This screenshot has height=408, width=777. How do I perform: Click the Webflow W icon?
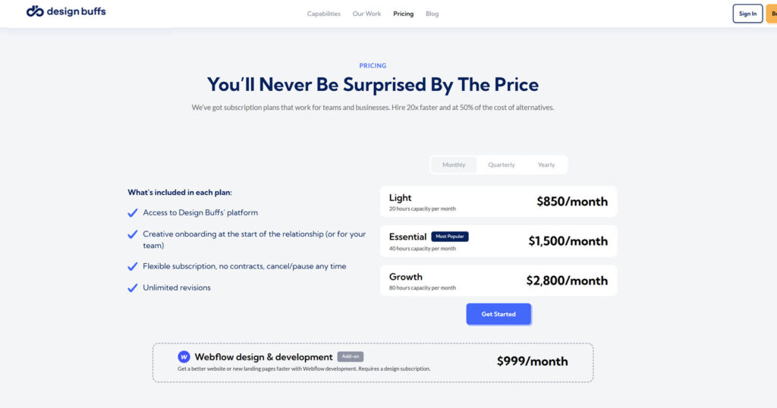click(184, 356)
